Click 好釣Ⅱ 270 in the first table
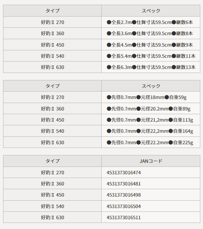This screenshot has width=203, height=229. (x=52, y=22)
